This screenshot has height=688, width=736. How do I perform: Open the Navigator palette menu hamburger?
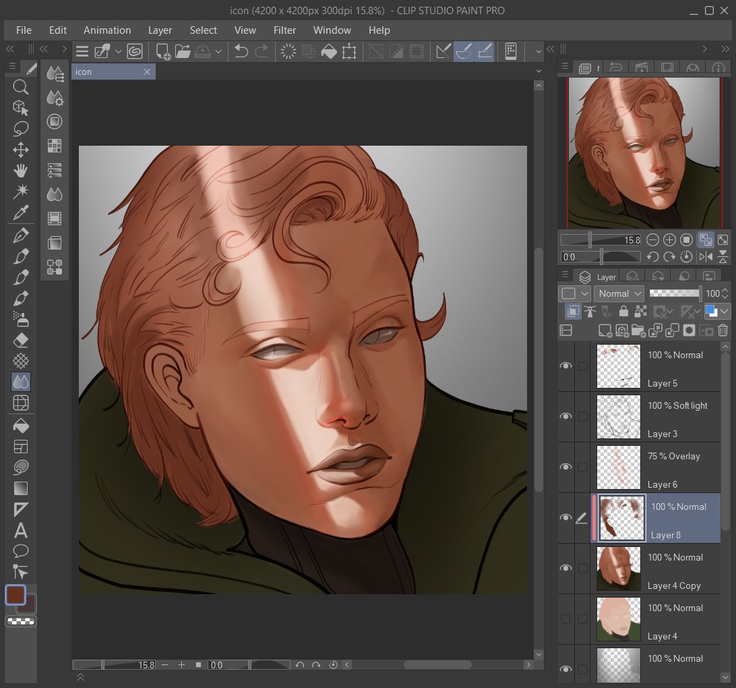(x=565, y=66)
